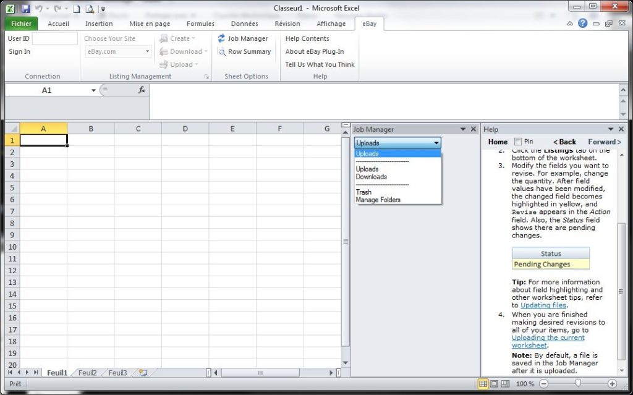Viewport: 633px width, 395px height.
Task: Switch to the Mise en page tab
Action: 150,24
